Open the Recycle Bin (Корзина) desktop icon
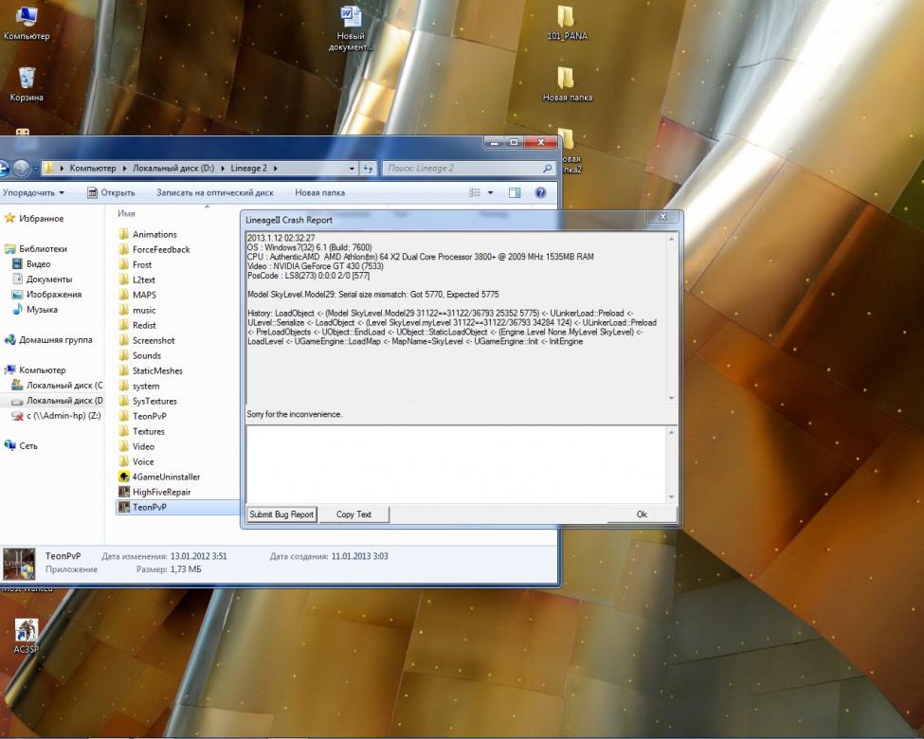Image resolution: width=924 pixels, height=739 pixels. (x=27, y=77)
